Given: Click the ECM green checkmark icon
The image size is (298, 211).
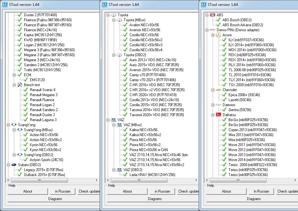Looking at the screenshot, I should [x=20, y=75].
